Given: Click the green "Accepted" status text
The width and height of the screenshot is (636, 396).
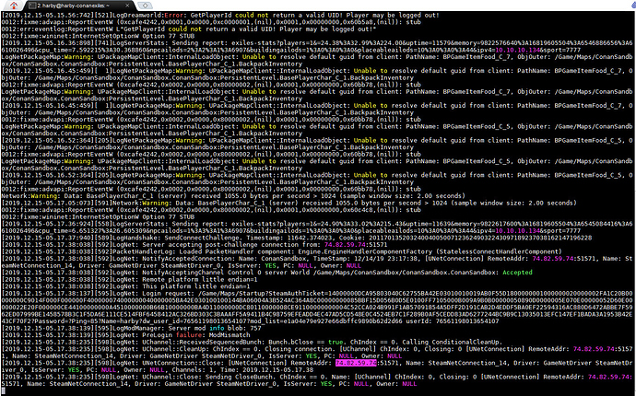Looking at the screenshot, I should click(517, 273).
